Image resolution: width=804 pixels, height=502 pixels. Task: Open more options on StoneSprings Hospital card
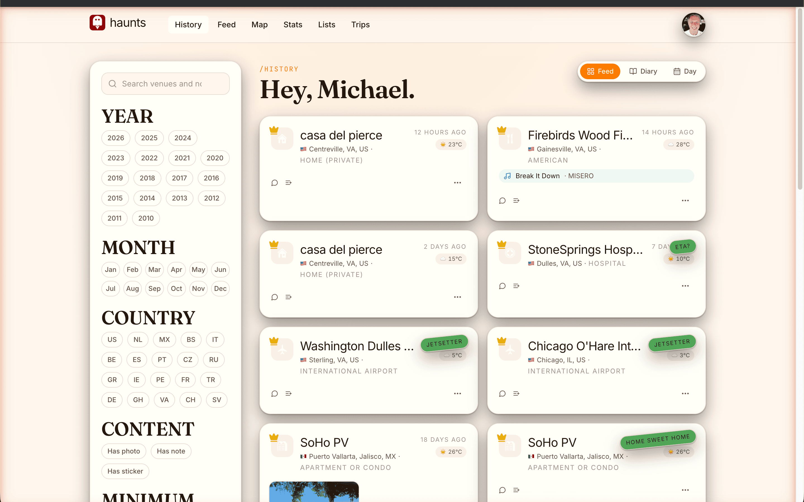point(685,286)
